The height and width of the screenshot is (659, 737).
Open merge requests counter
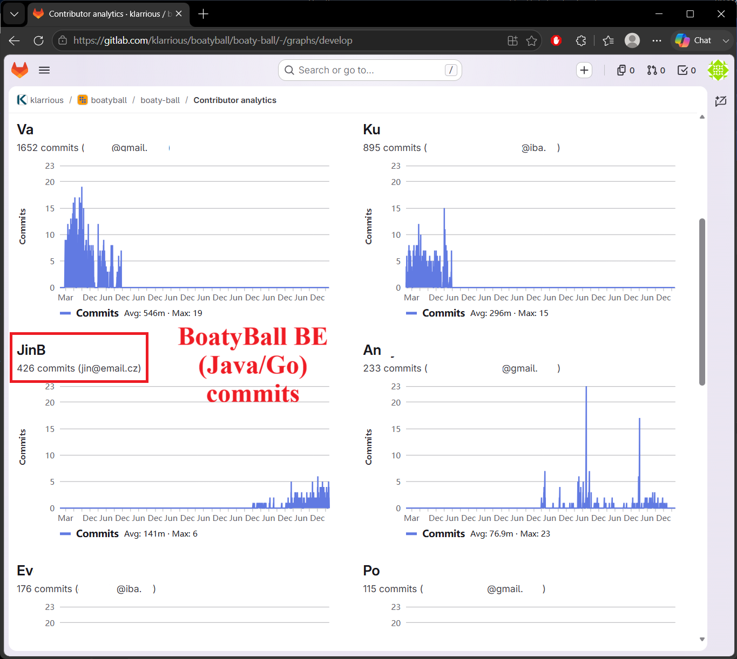tap(656, 70)
